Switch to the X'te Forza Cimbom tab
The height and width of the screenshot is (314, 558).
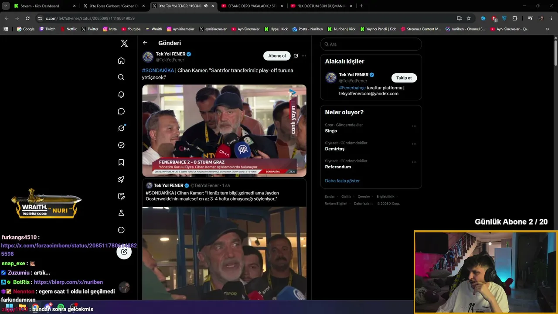[114, 6]
